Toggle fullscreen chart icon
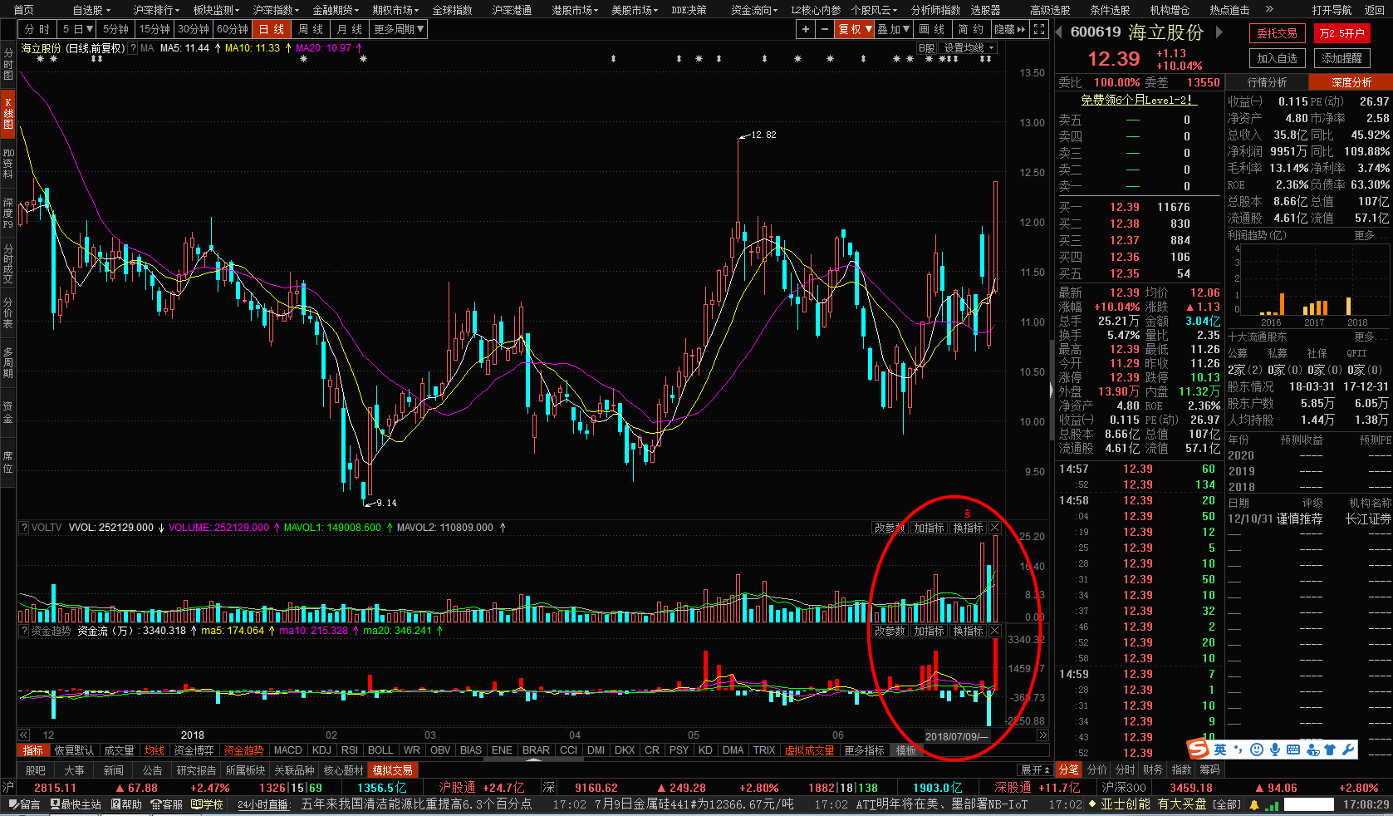This screenshot has width=1393, height=816. pos(1039,29)
